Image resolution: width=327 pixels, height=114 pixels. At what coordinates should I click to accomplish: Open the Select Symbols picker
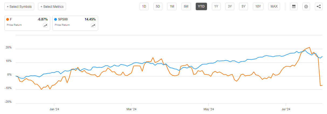click(x=19, y=6)
